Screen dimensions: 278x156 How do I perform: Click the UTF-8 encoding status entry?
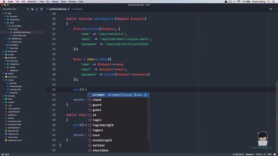pos(259,154)
